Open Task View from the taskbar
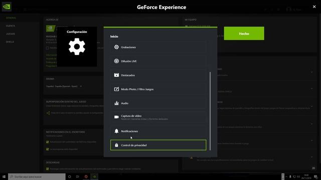 78,176
